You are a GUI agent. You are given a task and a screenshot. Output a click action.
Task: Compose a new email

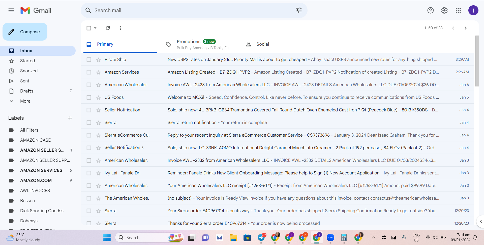click(x=25, y=32)
